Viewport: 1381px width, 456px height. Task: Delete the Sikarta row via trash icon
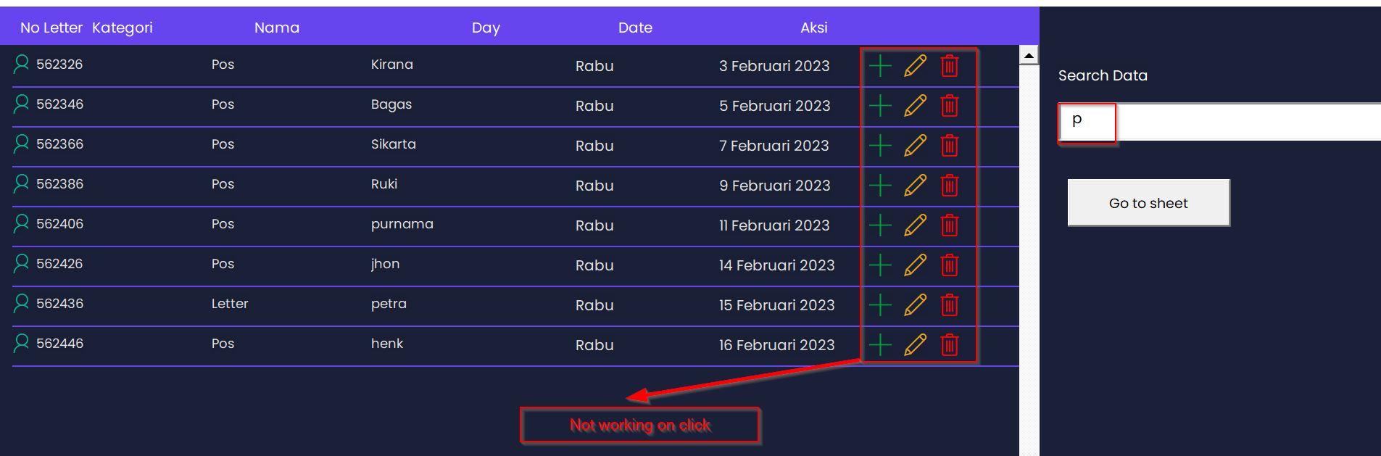coord(949,146)
